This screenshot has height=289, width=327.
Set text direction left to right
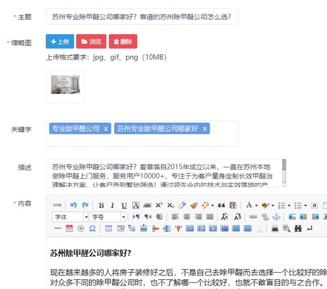click(136, 217)
